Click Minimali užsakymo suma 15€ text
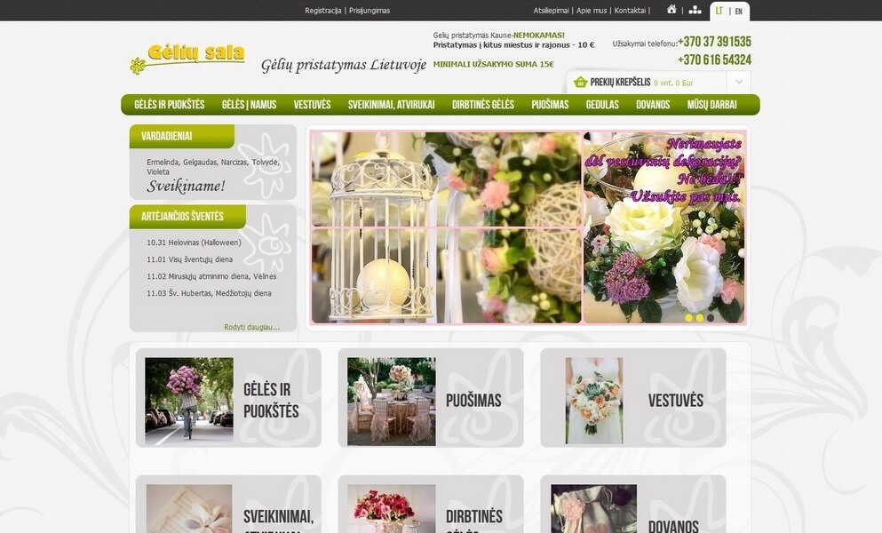The width and height of the screenshot is (882, 533). pyautogui.click(x=493, y=64)
